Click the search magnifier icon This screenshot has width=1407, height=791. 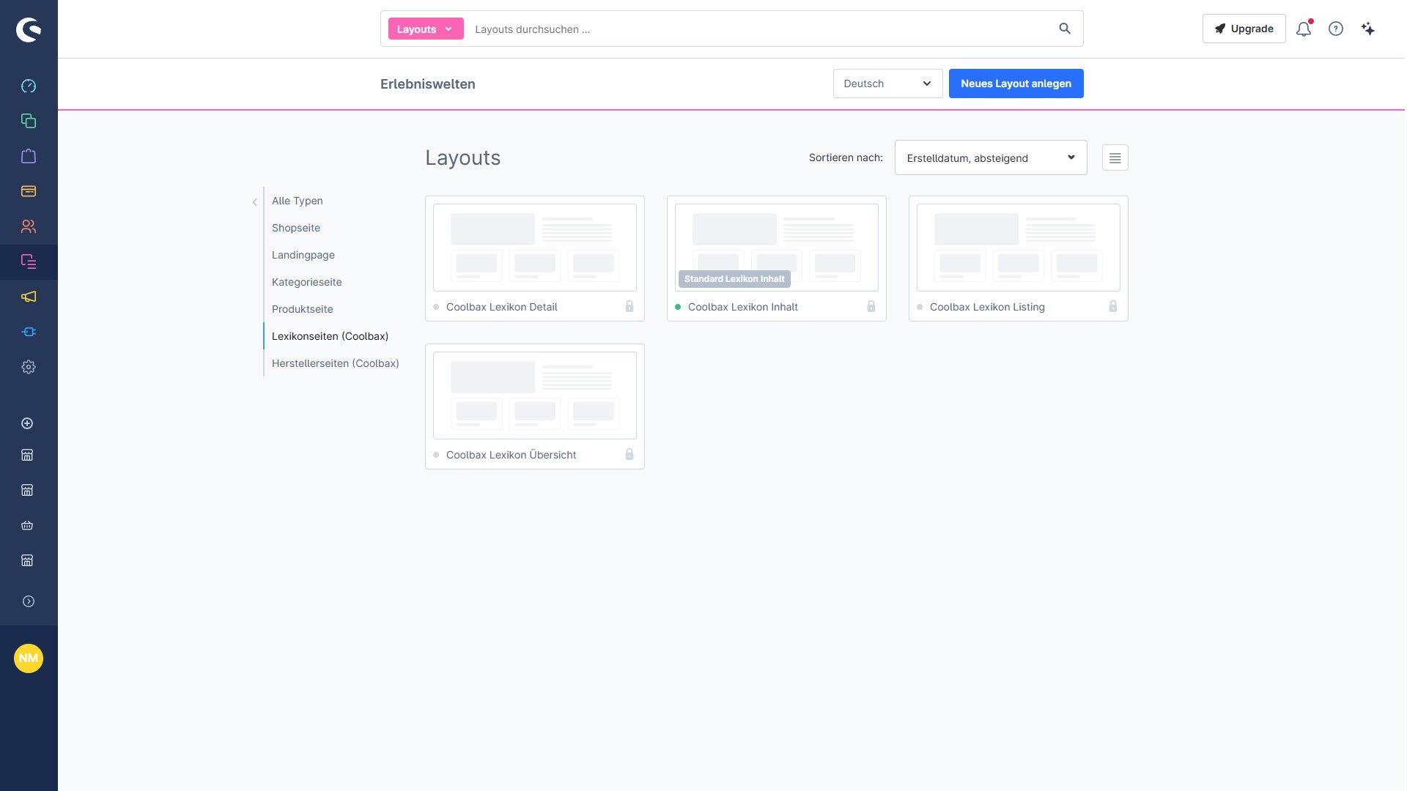click(1065, 29)
